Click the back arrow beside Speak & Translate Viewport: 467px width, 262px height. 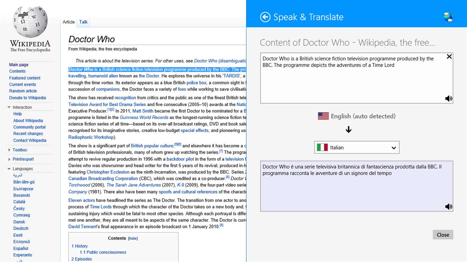[x=265, y=17]
